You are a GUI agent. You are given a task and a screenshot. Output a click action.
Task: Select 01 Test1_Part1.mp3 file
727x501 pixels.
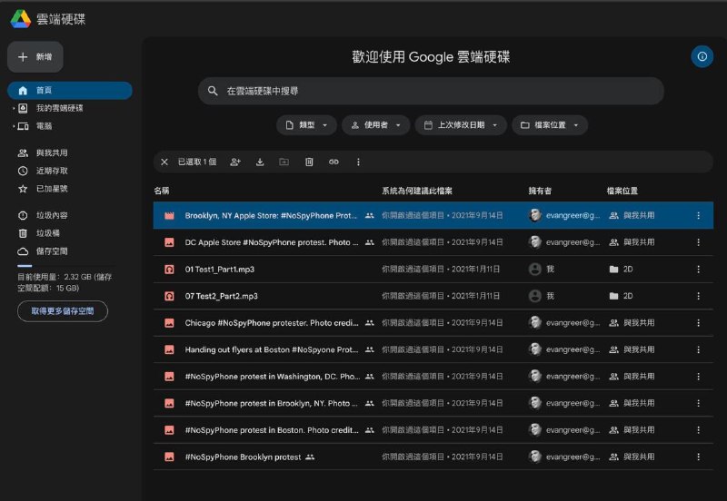click(x=433, y=269)
